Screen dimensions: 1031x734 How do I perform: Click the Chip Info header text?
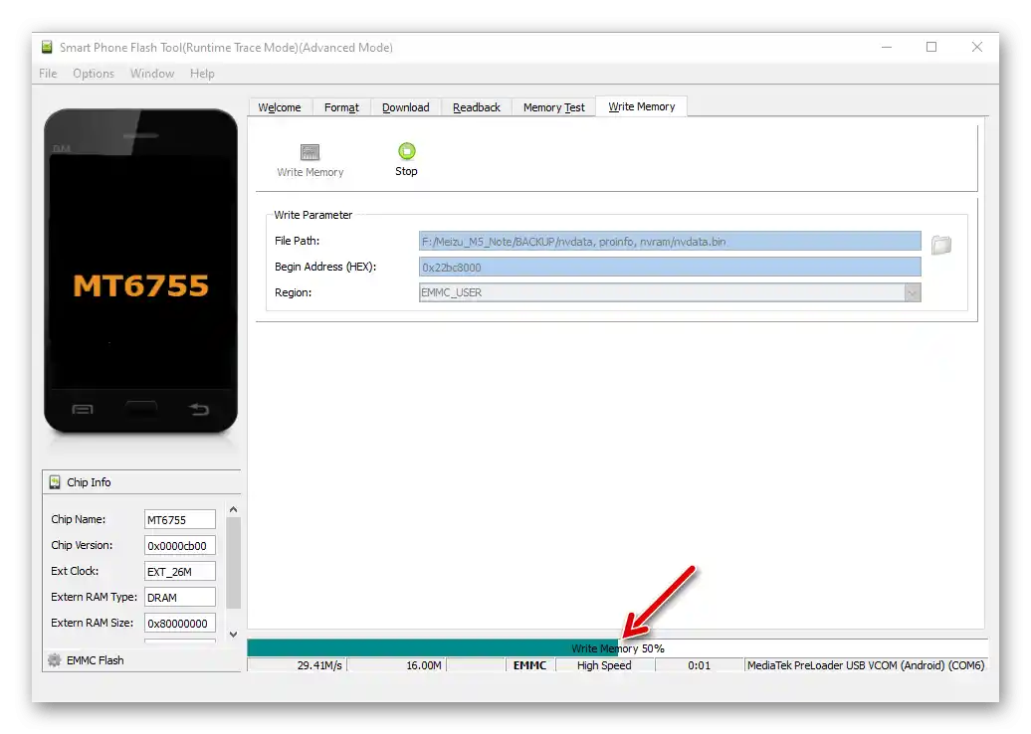click(89, 482)
